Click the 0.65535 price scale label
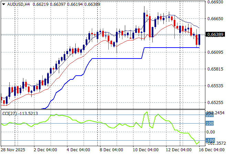This screenshot has width=227, height=154. [x=215, y=86]
